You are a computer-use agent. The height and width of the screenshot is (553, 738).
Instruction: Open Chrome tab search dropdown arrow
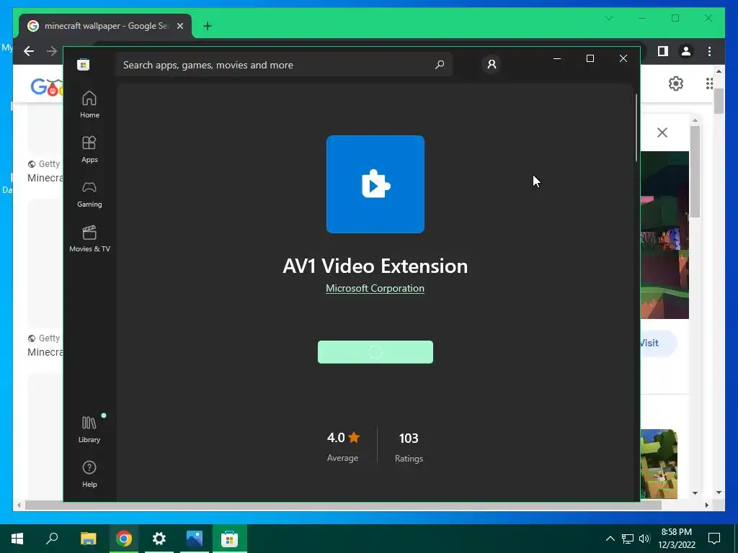(608, 18)
